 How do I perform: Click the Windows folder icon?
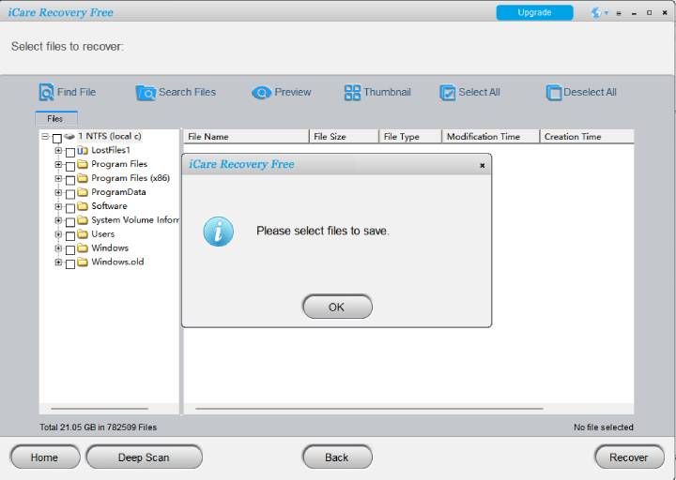(83, 248)
